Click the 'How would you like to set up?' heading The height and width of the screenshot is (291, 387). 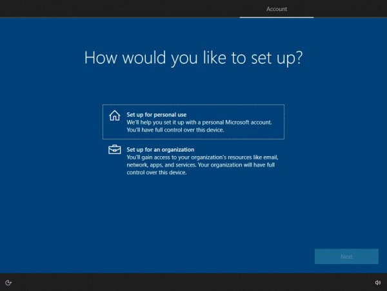click(193, 58)
